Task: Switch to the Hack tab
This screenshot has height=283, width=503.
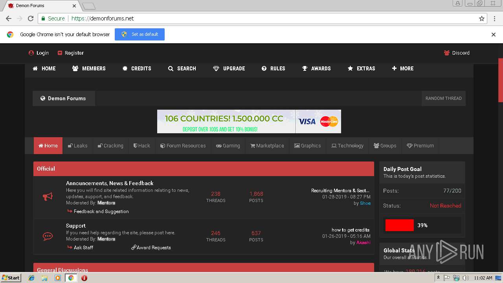Action: 141,145
